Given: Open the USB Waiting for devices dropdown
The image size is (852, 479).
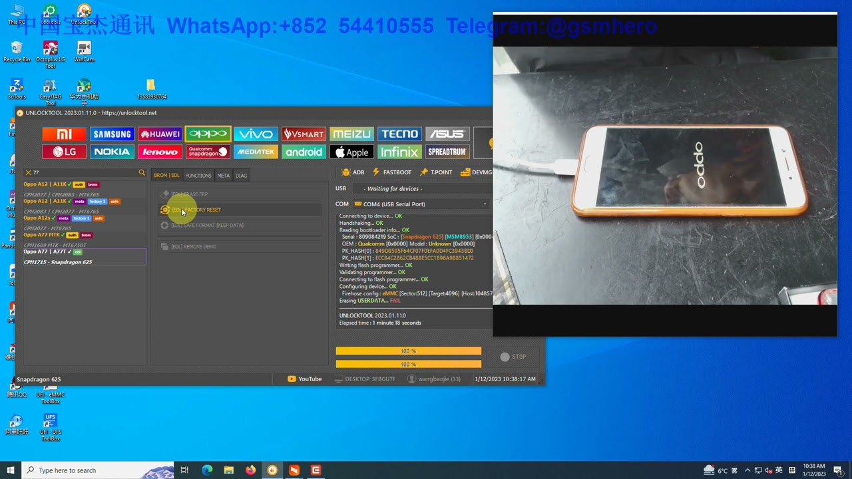Looking at the screenshot, I should [421, 189].
